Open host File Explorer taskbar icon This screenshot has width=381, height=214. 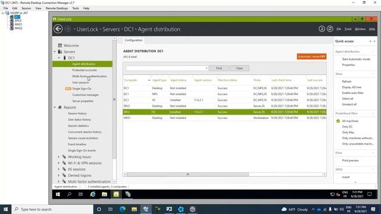(134, 209)
